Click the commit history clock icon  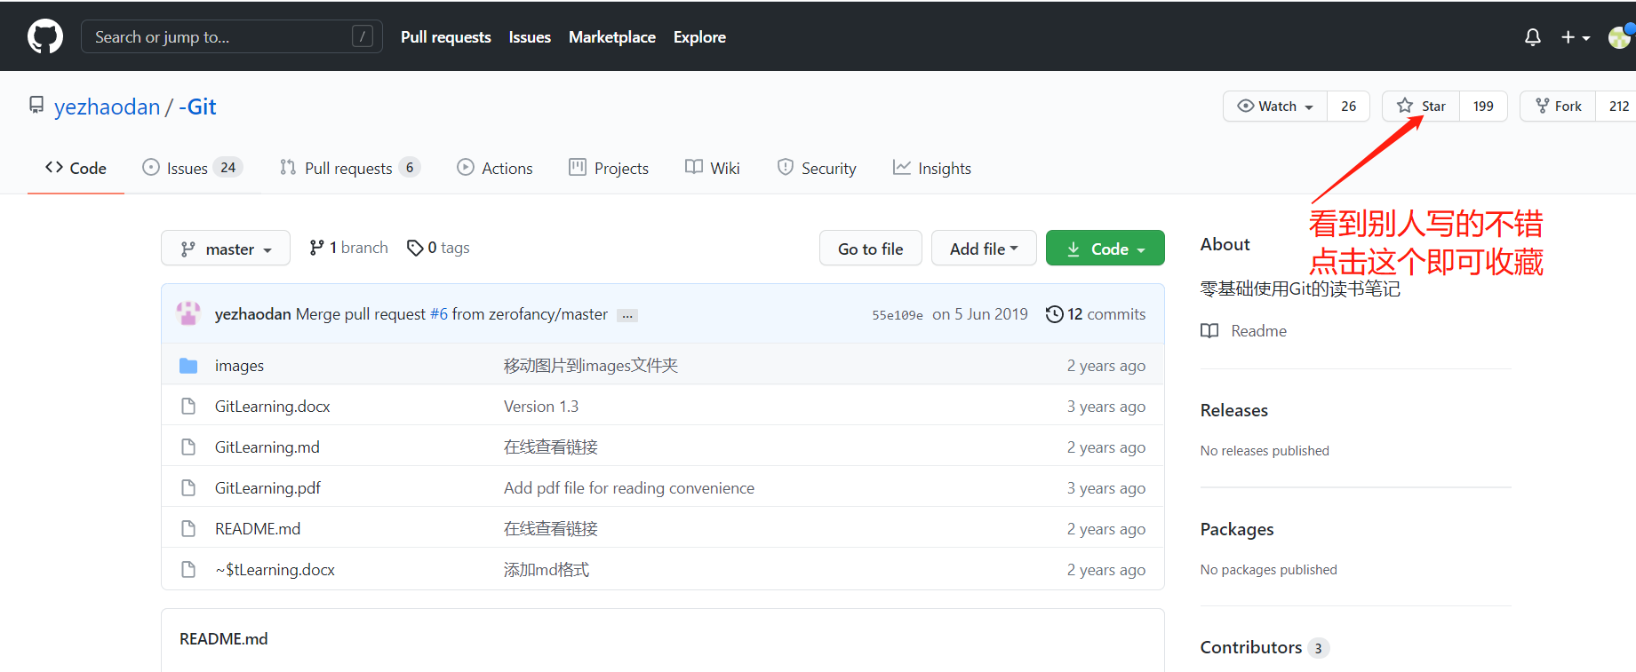tap(1054, 314)
